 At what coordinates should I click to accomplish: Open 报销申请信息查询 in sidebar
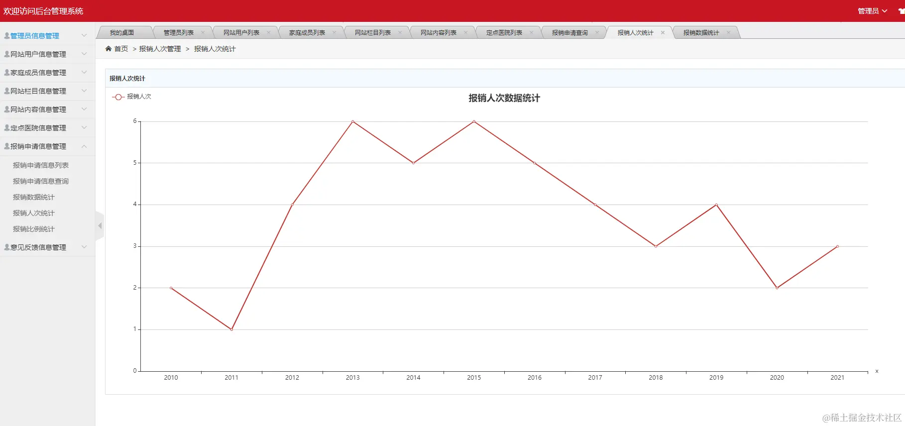click(41, 181)
